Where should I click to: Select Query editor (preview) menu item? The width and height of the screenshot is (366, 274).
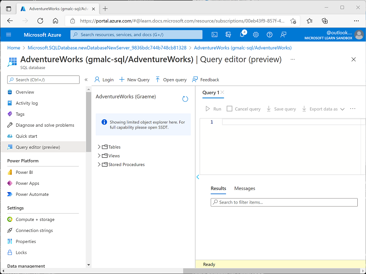click(43, 147)
